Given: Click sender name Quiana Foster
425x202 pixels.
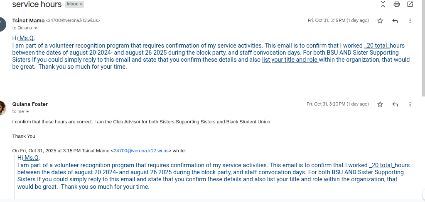Looking at the screenshot, I should click(x=30, y=104).
